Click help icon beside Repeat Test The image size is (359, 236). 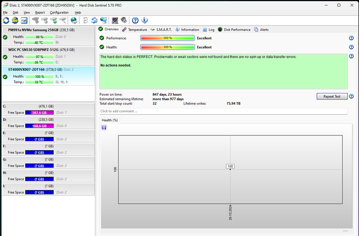tap(351, 96)
